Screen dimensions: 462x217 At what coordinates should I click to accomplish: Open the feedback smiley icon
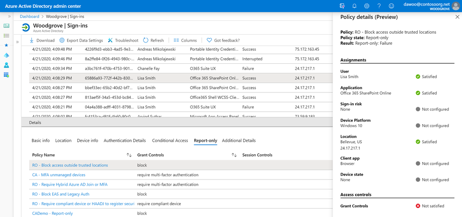391,6
